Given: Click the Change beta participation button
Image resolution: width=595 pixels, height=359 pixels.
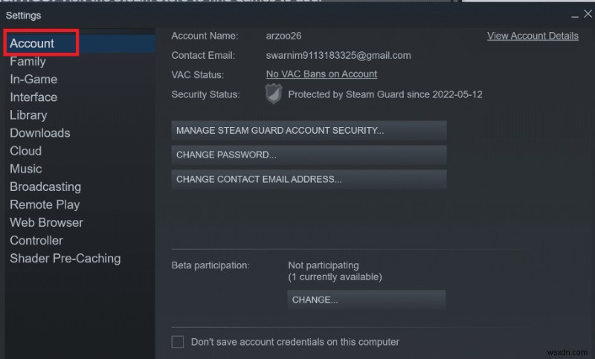Looking at the screenshot, I should (366, 300).
